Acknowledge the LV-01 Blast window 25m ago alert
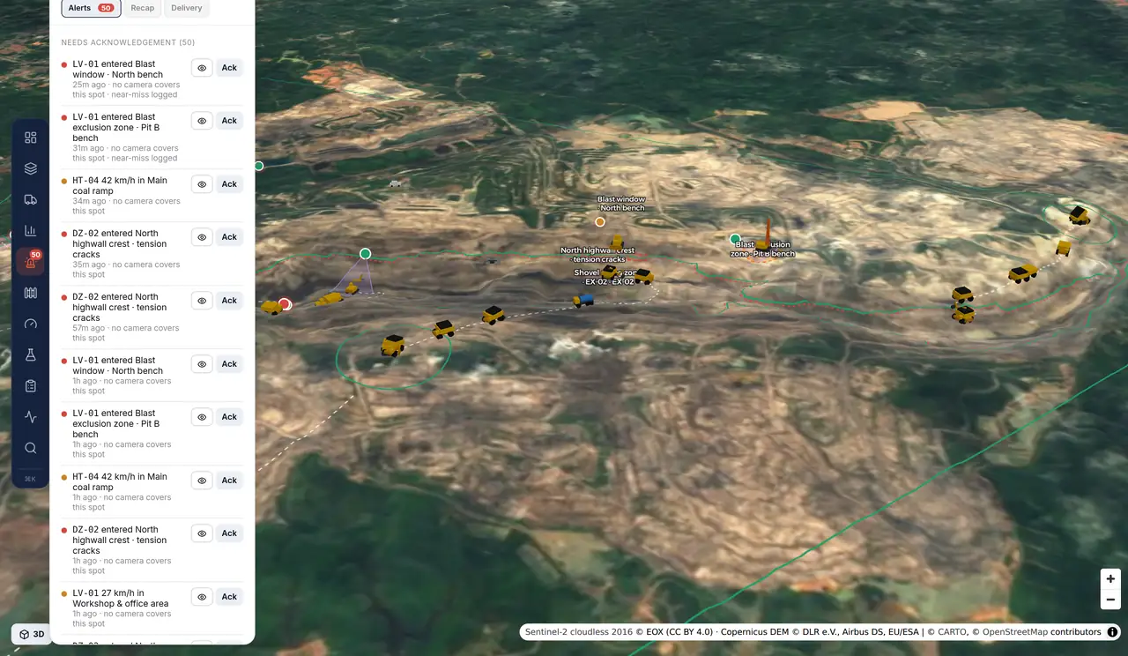Viewport: 1128px width, 656px height. [229, 68]
